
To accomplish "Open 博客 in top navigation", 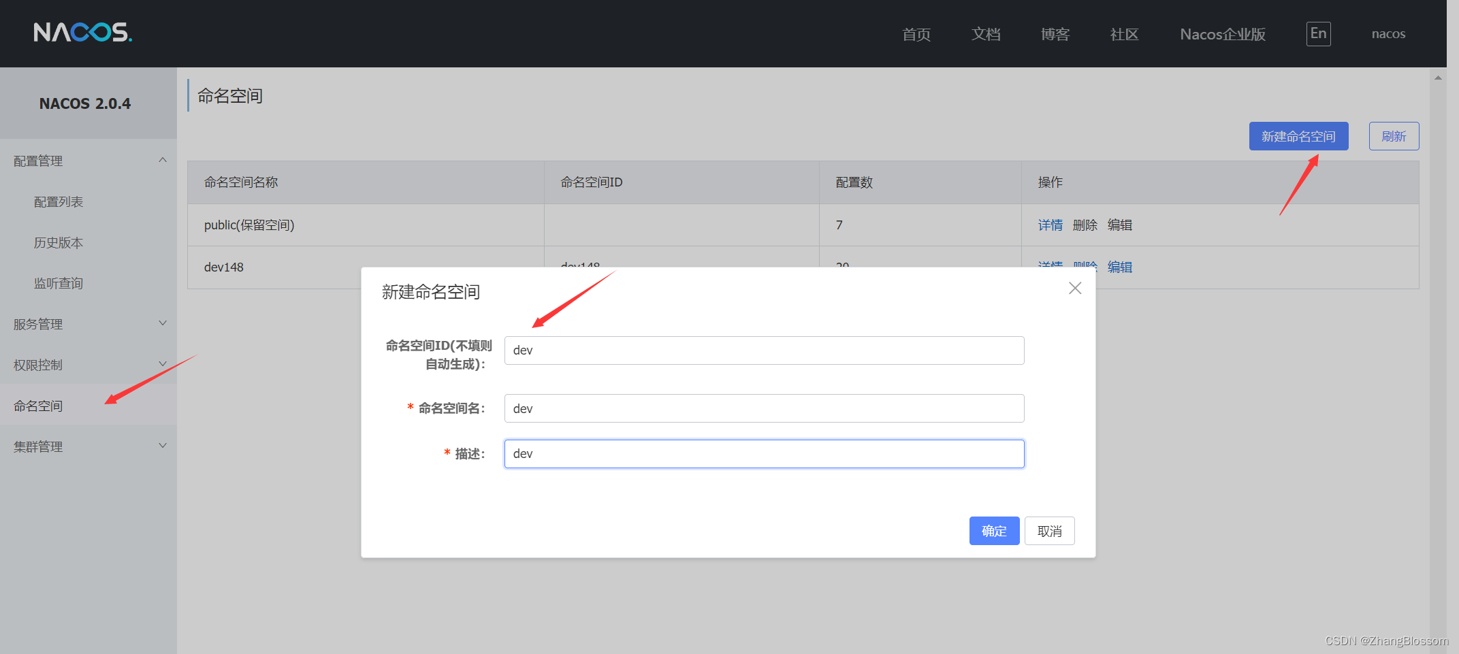I will pos(1055,34).
